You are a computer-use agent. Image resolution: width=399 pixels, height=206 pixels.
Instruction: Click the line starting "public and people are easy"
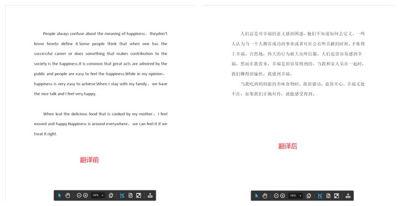tap(100, 74)
